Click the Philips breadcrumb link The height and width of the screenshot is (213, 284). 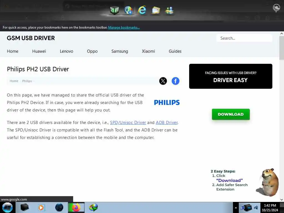27,81
